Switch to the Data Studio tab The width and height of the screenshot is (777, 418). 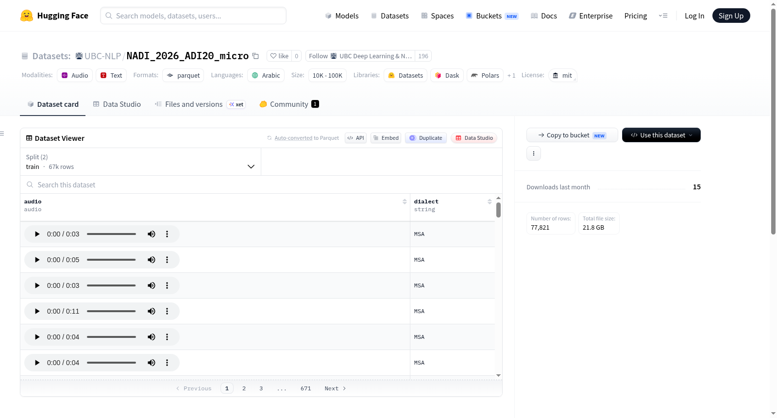click(117, 104)
